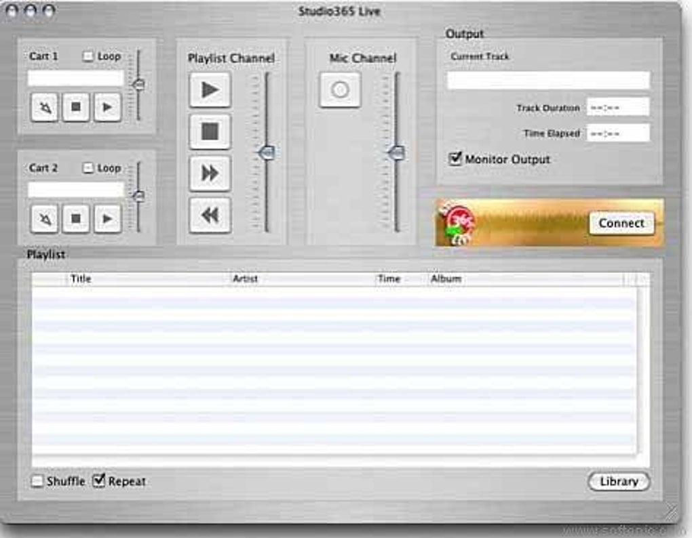Enable Loop for Cart 1
The image size is (692, 538).
click(x=88, y=56)
